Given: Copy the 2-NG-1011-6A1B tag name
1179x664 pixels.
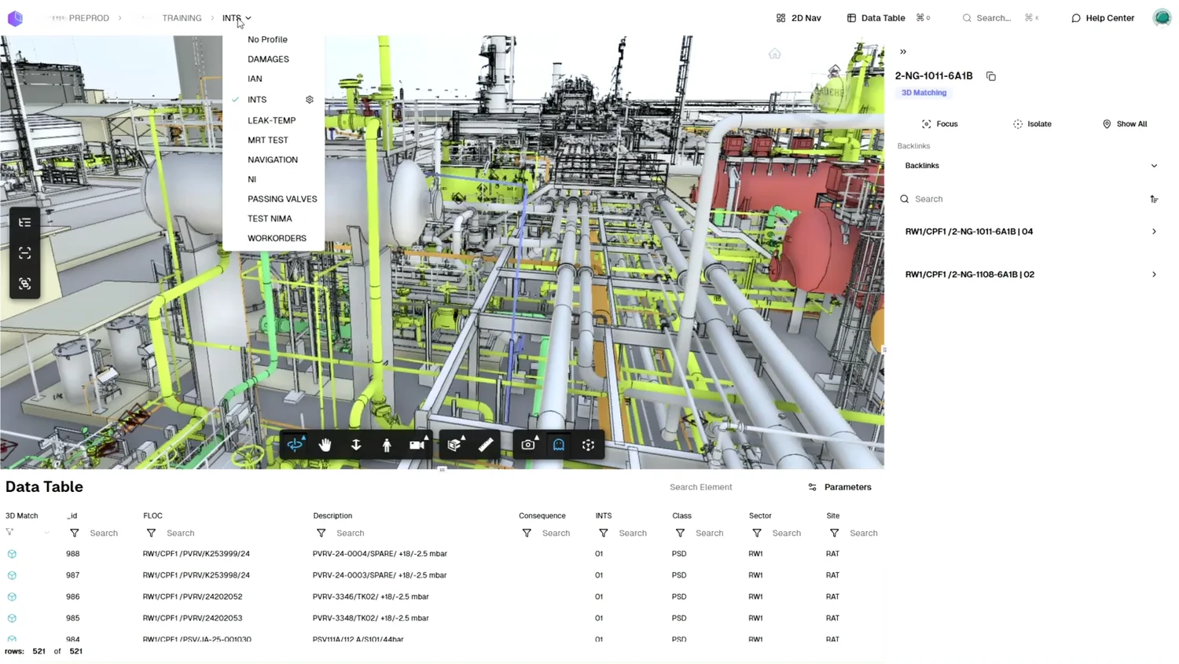Looking at the screenshot, I should pos(991,76).
